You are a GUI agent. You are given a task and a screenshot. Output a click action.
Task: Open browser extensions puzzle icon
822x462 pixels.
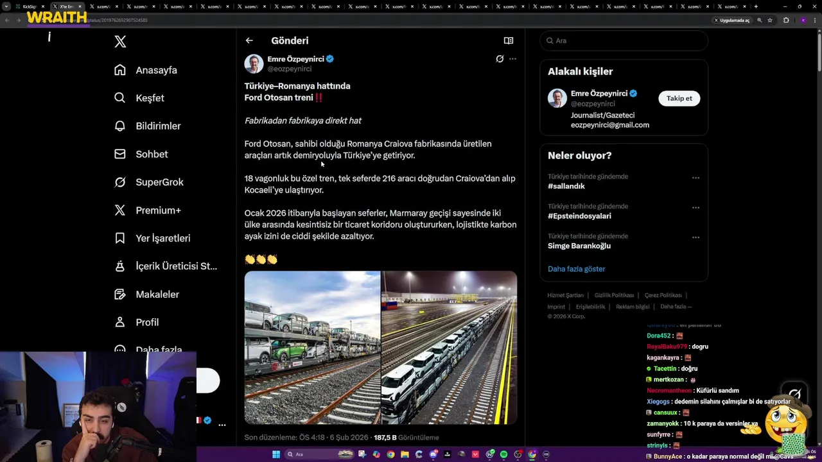pyautogui.click(x=785, y=21)
